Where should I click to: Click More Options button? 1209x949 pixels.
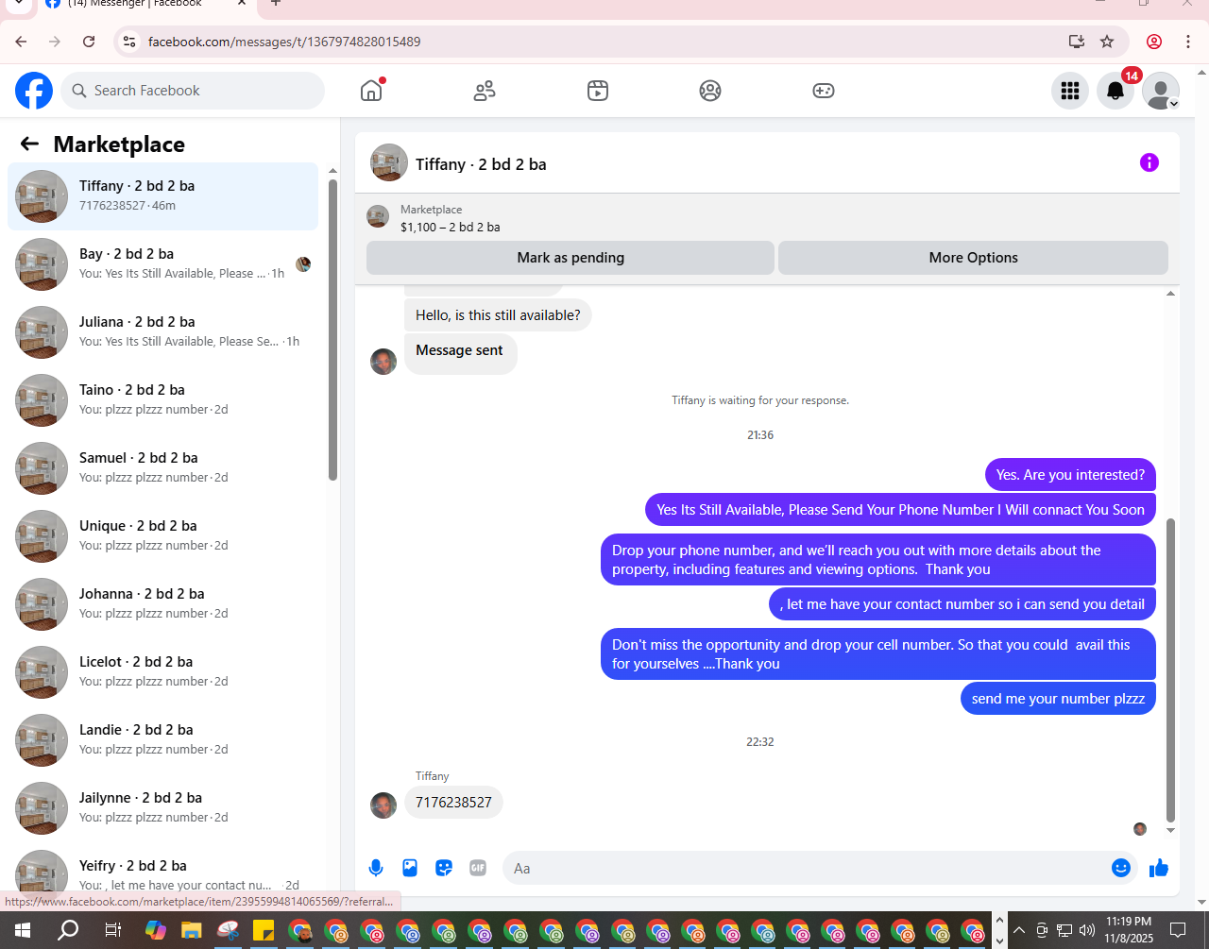pyautogui.click(x=973, y=258)
